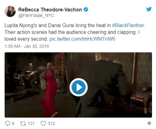The width and height of the screenshot is (156, 129).
Task: Click the retweet arrows icon
Action: point(23,123)
